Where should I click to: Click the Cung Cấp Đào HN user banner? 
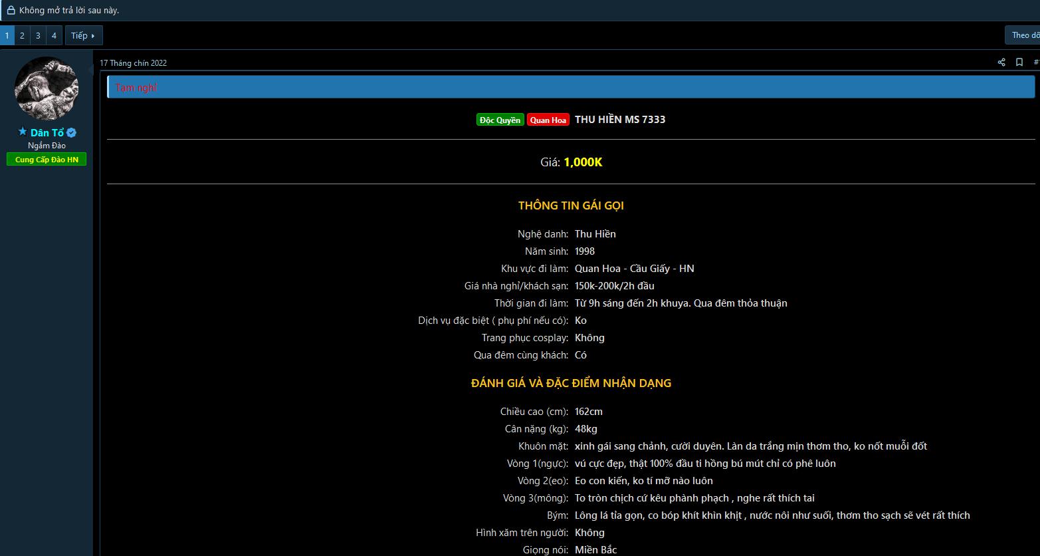(47, 160)
